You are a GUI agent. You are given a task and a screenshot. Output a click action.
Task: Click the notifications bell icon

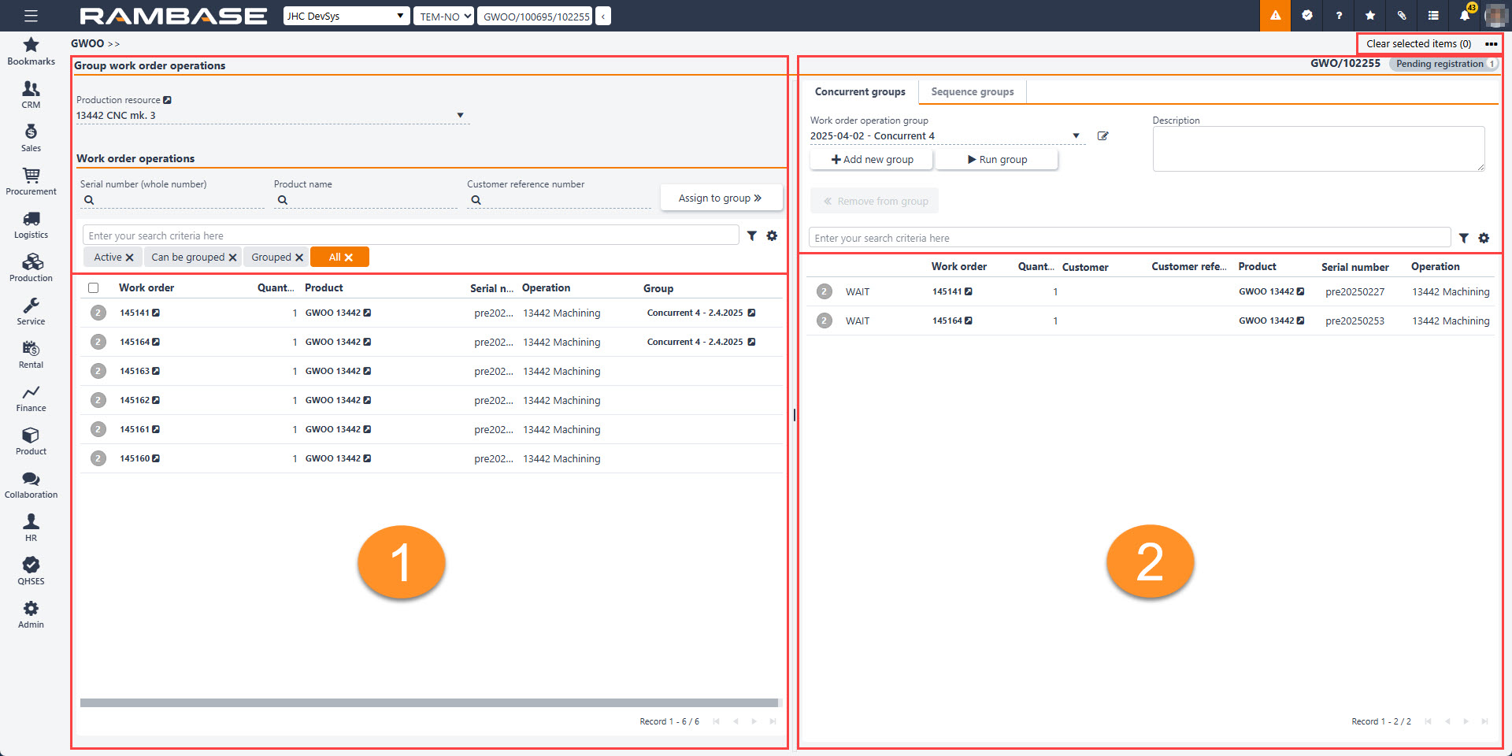coord(1465,16)
